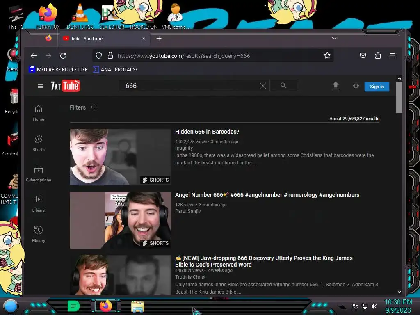Open the tracking protection shield icon
Screen dimensions: 420x315
pyautogui.click(x=99, y=56)
